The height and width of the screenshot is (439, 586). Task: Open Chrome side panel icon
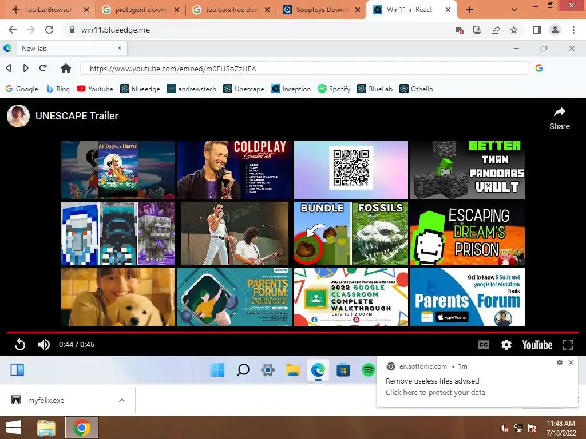(537, 30)
